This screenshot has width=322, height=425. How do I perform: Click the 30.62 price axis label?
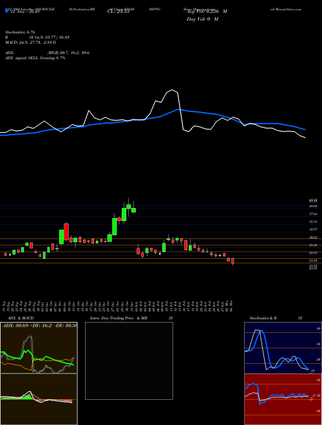click(314, 238)
